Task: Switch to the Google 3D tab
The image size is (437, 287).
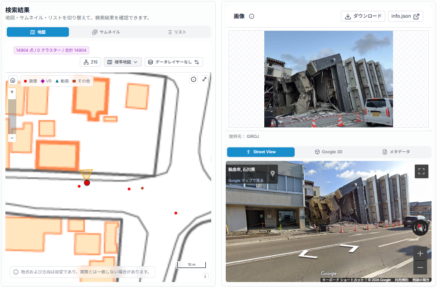Action: point(329,152)
